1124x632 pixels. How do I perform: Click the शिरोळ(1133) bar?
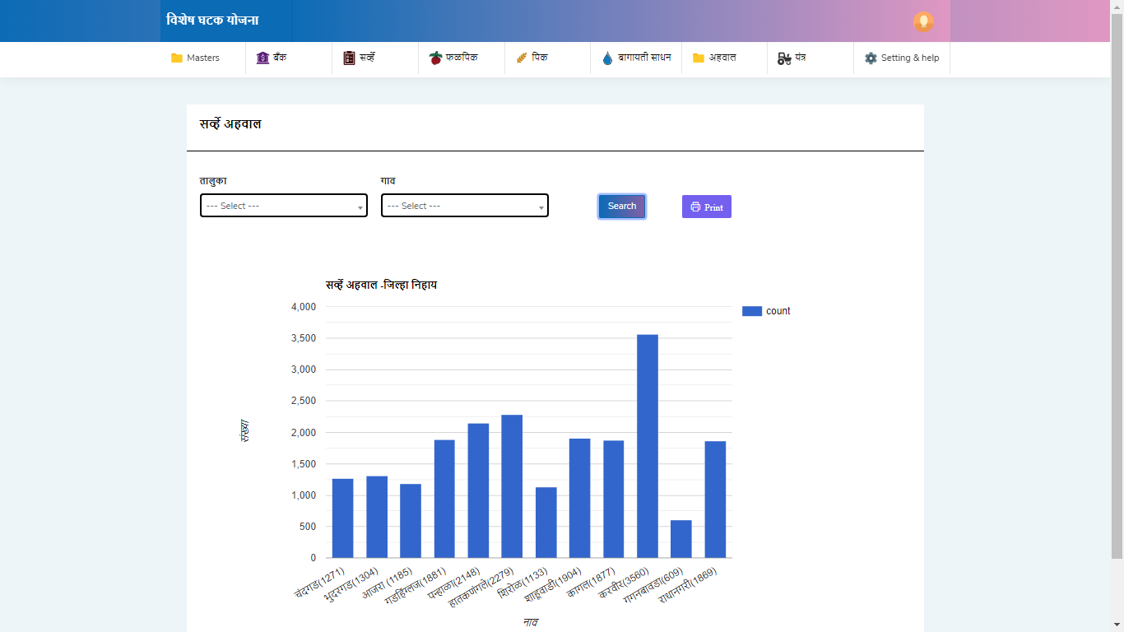546,523
